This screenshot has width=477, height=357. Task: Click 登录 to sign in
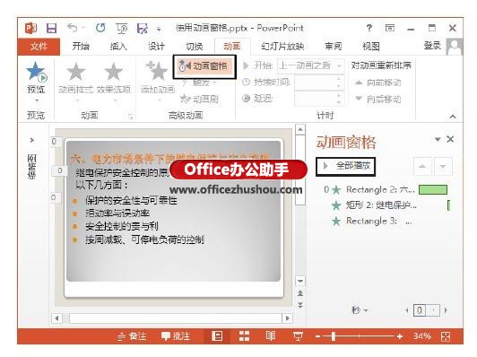tap(432, 46)
